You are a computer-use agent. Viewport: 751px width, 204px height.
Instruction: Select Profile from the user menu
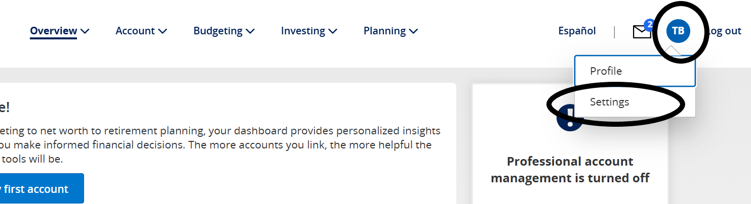pyautogui.click(x=606, y=71)
